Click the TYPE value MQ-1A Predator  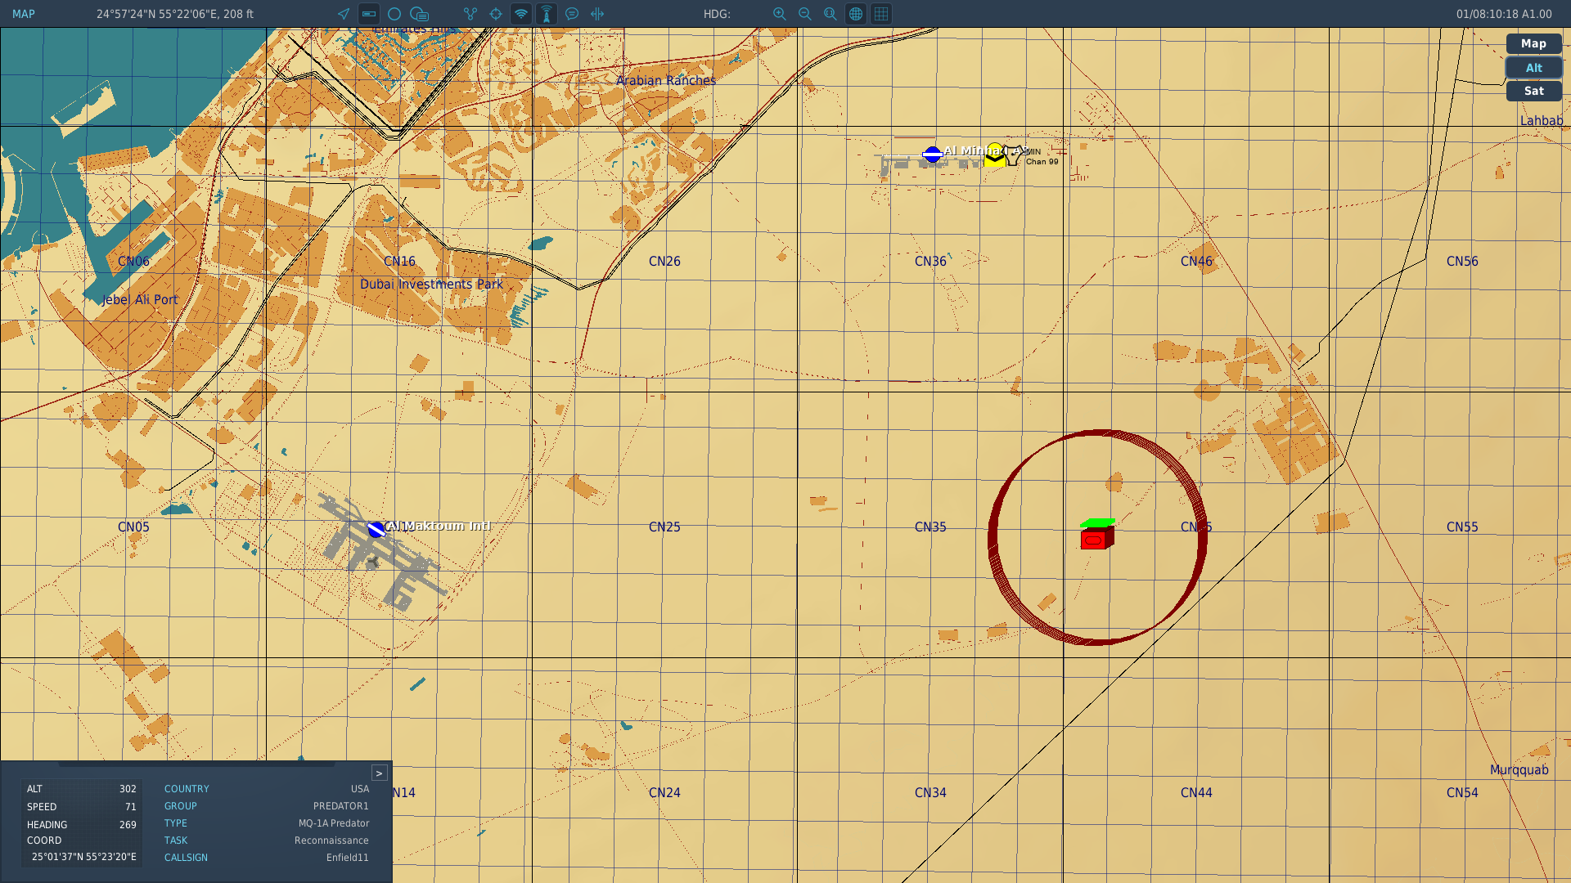point(334,823)
